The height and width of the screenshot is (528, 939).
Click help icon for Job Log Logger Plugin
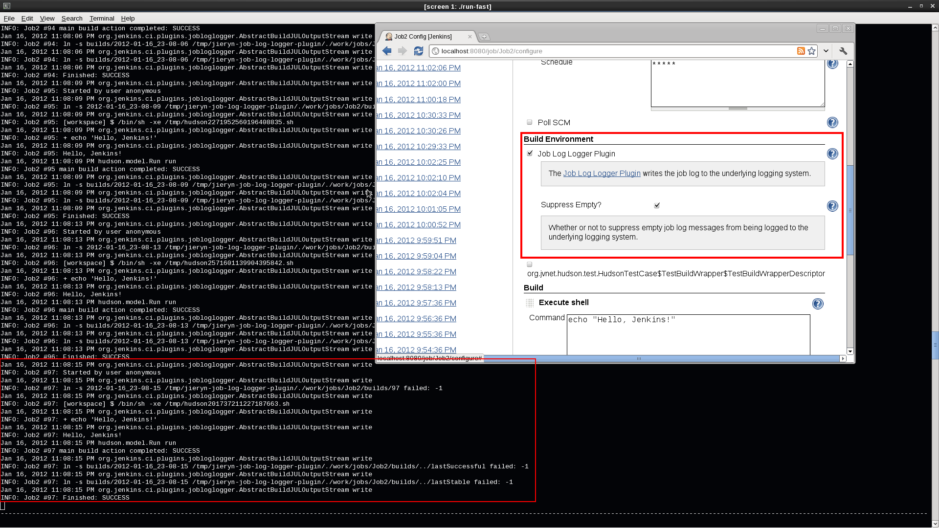pyautogui.click(x=832, y=154)
